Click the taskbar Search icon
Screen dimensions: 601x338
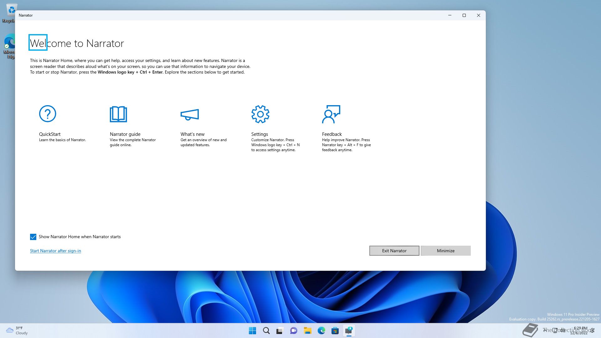(x=266, y=330)
